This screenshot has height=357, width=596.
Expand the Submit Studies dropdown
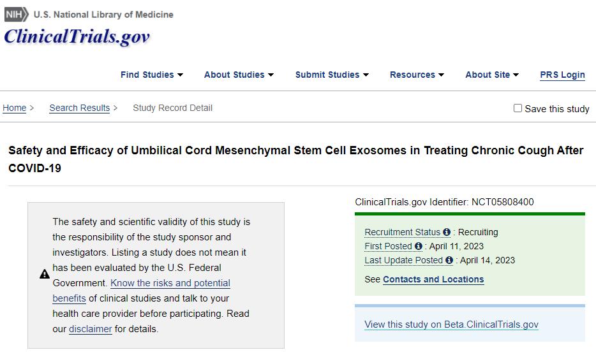click(332, 75)
